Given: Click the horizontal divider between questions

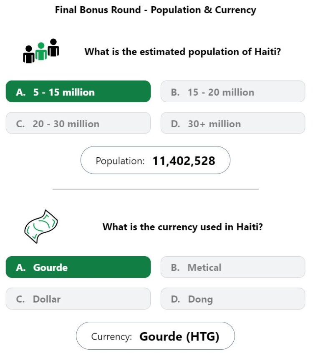Looking at the screenshot, I should (x=155, y=189).
